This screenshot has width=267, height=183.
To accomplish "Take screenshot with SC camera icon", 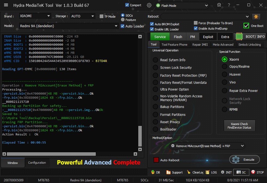I will tap(239, 172).
